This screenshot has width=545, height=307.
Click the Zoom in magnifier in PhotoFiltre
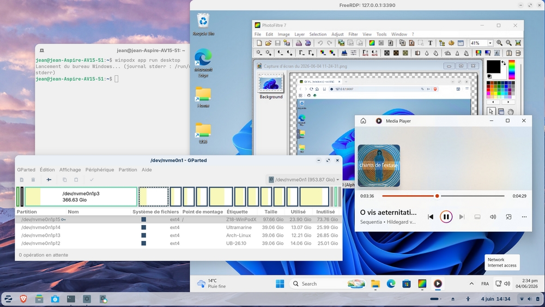[x=499, y=43]
